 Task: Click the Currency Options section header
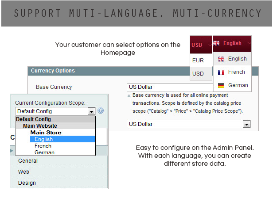coord(109,71)
